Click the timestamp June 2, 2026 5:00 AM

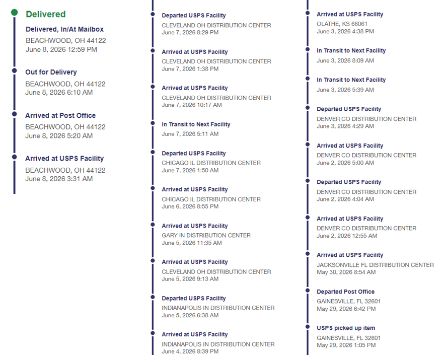click(x=345, y=163)
